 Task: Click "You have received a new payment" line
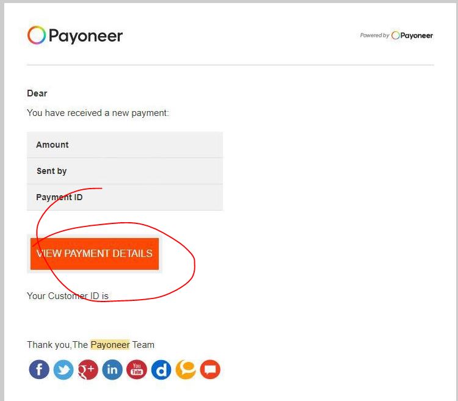tap(98, 113)
